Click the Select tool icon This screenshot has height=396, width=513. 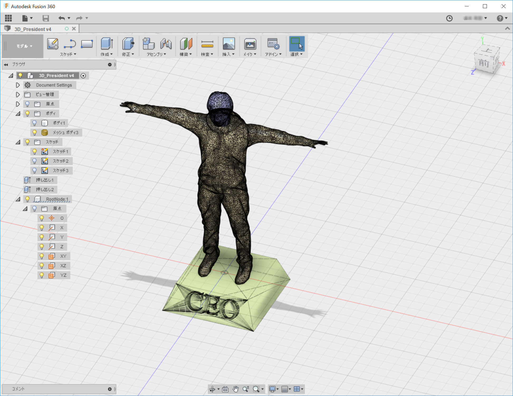297,44
